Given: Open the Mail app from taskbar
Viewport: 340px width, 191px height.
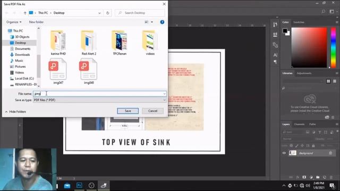Looking at the screenshot, I should pyautogui.click(x=67, y=185).
